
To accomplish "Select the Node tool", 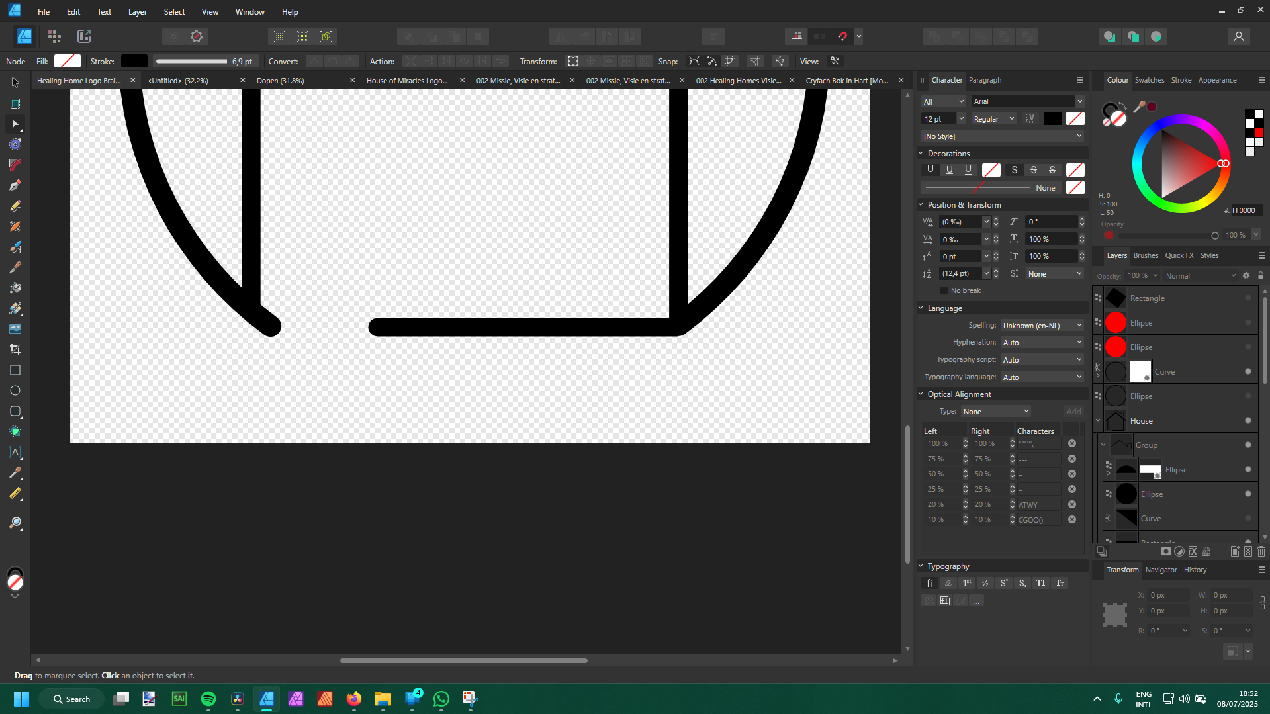I will click(15, 124).
